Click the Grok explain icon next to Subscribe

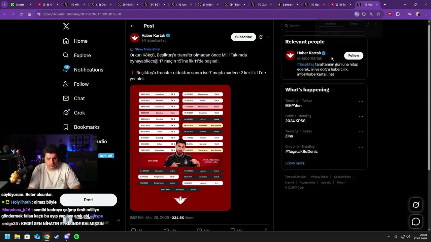pos(260,37)
